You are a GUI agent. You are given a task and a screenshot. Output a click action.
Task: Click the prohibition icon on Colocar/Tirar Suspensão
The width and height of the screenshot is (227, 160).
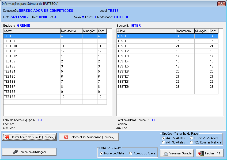(66, 137)
